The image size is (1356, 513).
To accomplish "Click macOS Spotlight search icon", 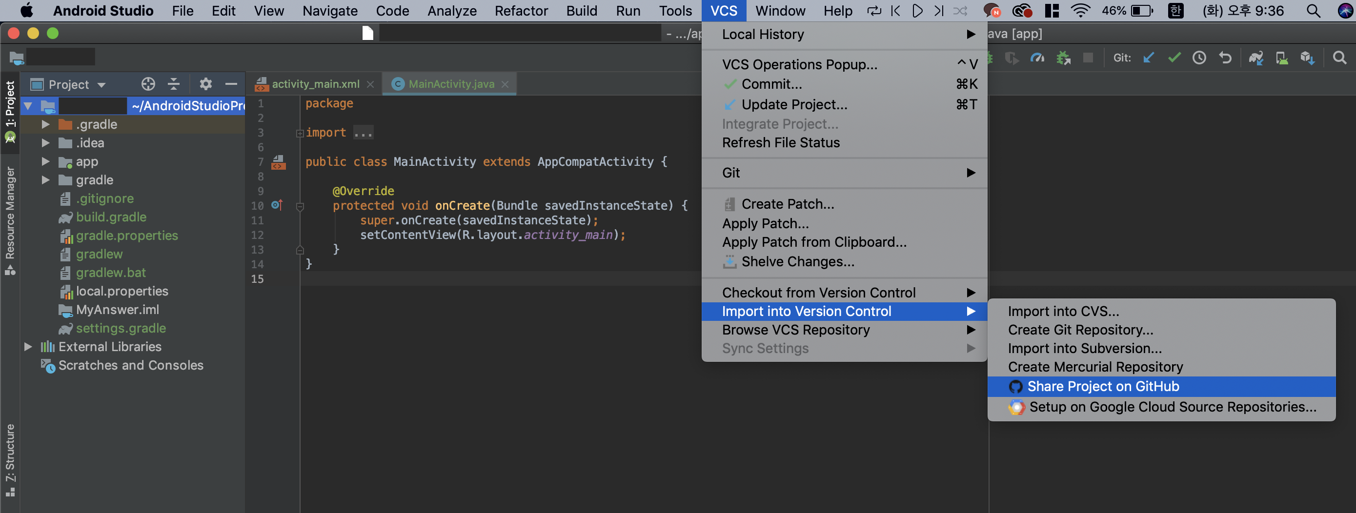I will pos(1314,11).
